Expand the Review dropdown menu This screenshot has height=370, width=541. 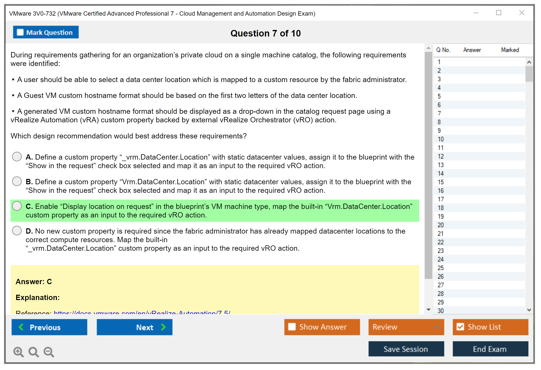[437, 327]
